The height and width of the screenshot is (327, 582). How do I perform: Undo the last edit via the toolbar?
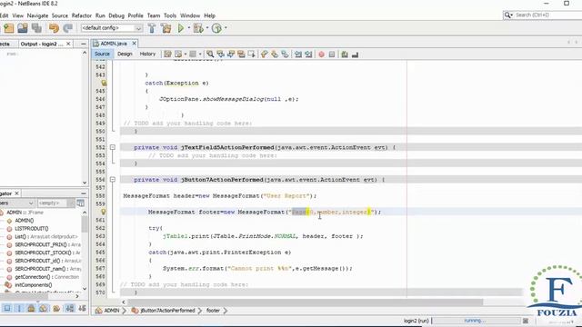(x=54, y=28)
